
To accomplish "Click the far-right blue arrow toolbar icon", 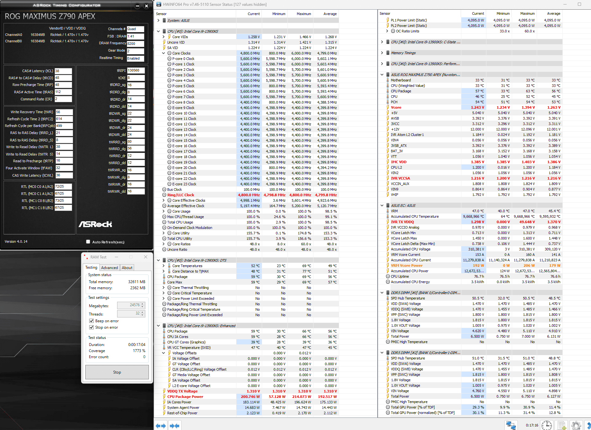I will pyautogui.click(x=588, y=426).
